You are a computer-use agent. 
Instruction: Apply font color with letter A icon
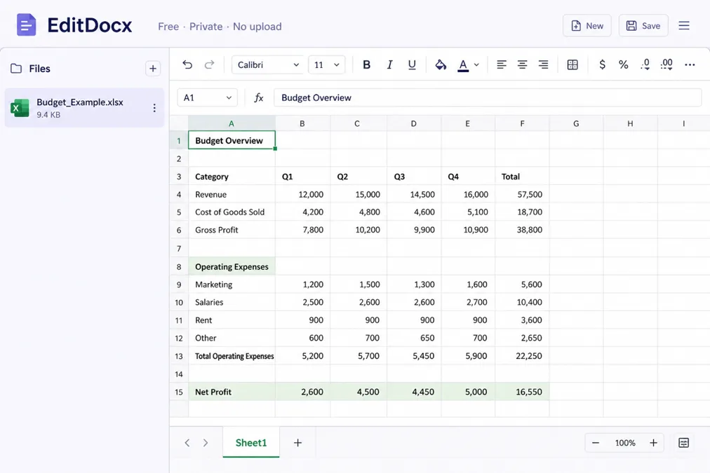tap(463, 66)
